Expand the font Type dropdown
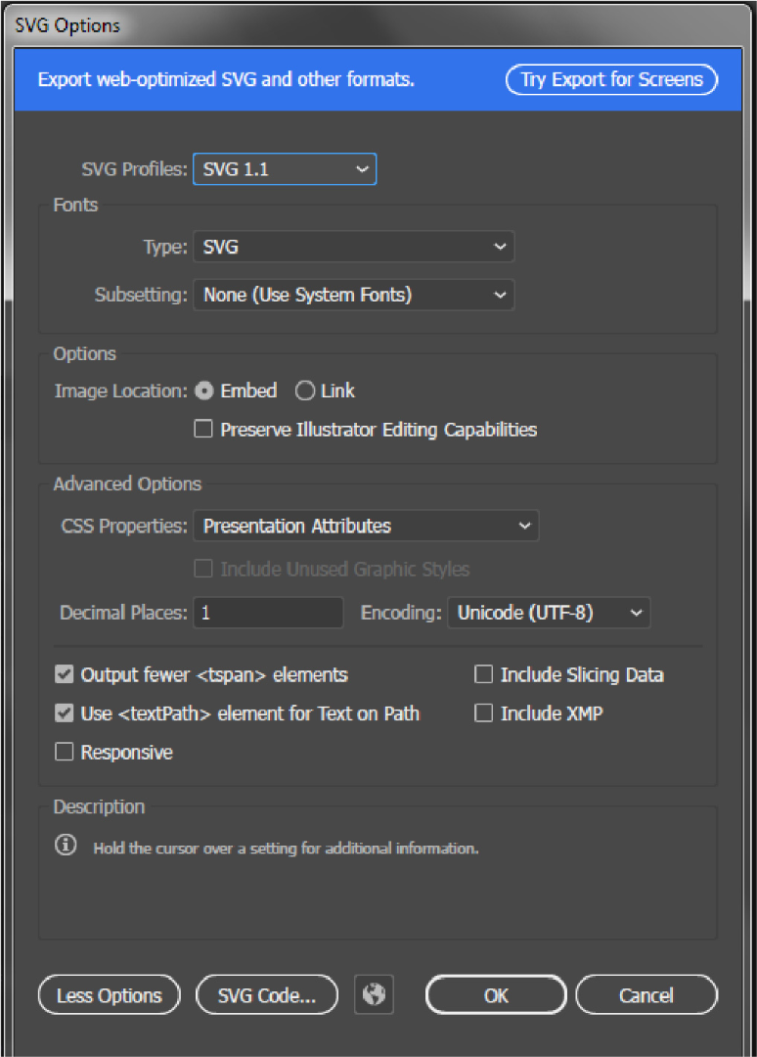Viewport: 757px width, 1057px height. pos(354,247)
